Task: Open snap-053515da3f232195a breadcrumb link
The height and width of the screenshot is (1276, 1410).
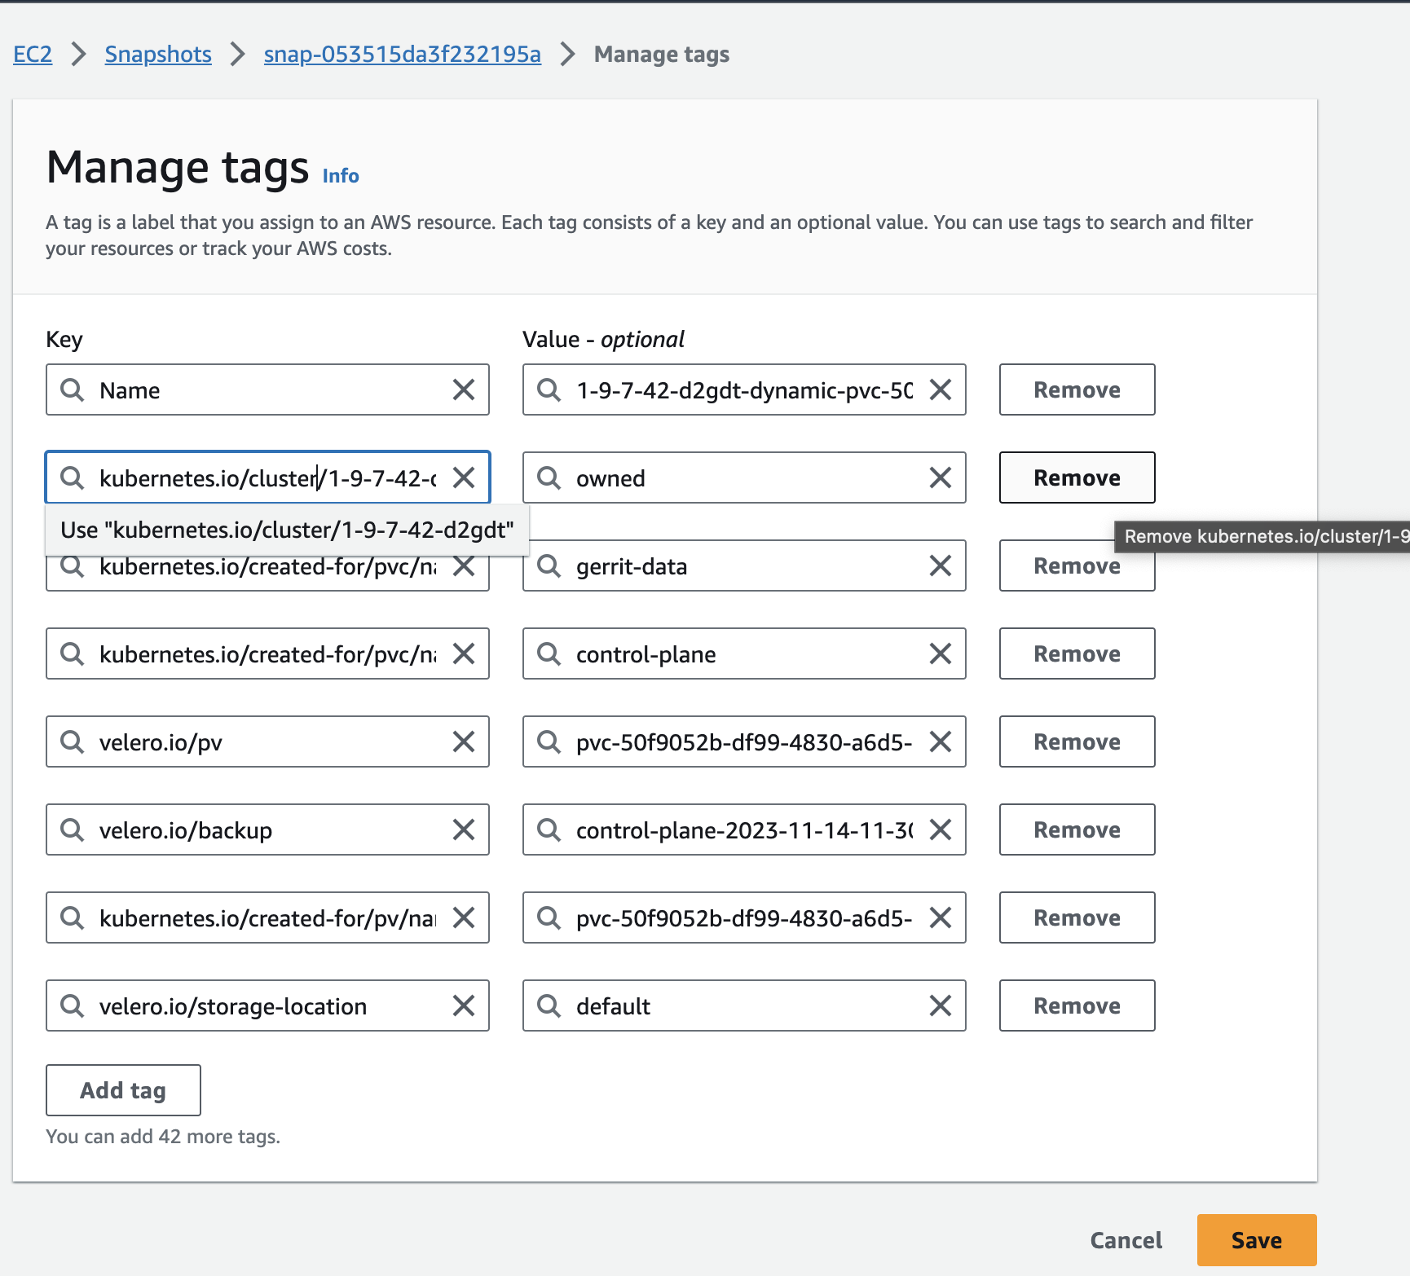Action: (x=403, y=55)
